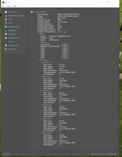Open the File menu
The width and height of the screenshot is (122, 157).
[x=3, y=6]
